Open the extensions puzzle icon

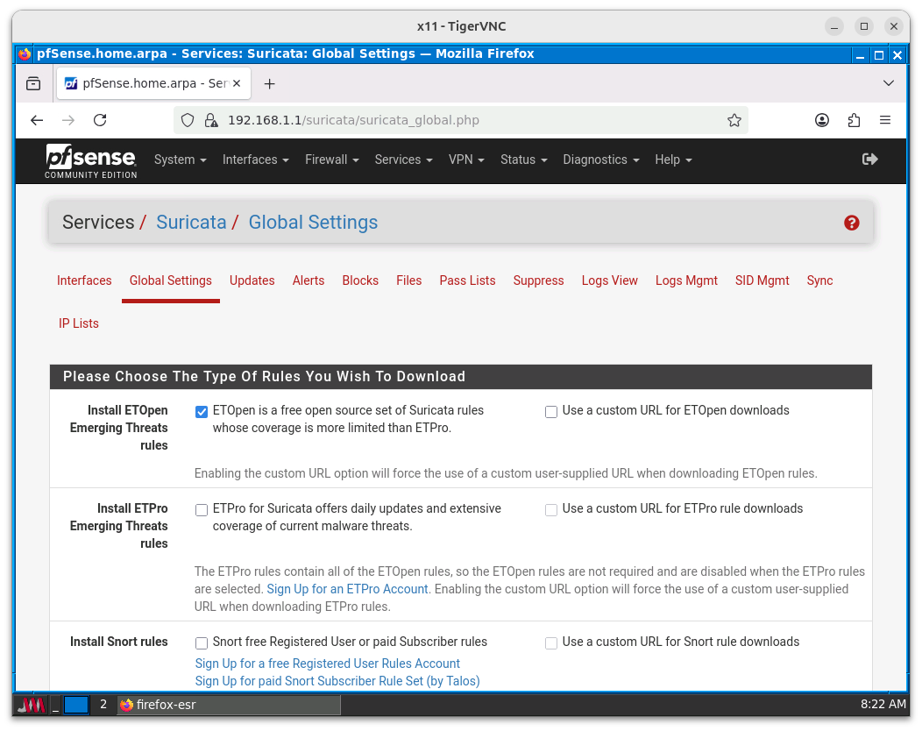[854, 121]
